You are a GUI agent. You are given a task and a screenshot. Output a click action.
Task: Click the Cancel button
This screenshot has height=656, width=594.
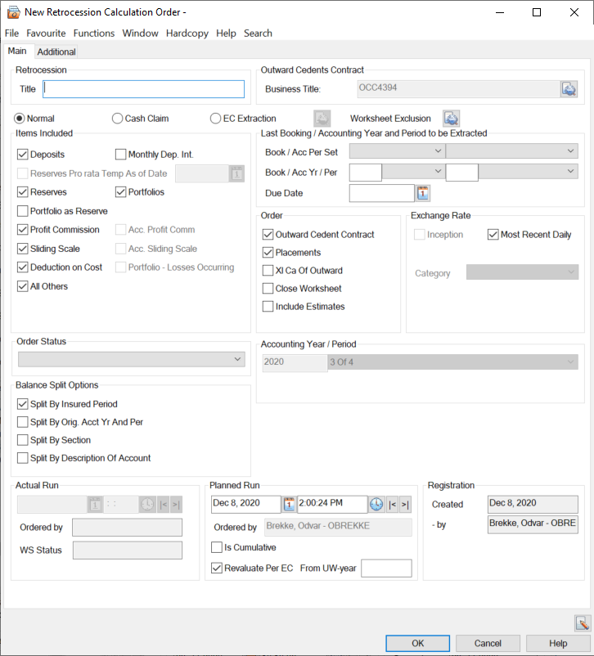(x=488, y=643)
